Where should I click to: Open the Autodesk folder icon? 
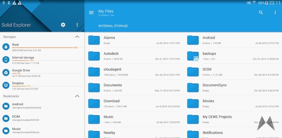[94, 56]
